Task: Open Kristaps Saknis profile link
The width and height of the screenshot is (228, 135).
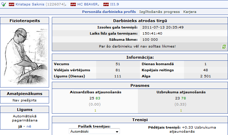Action: [x=30, y=4]
